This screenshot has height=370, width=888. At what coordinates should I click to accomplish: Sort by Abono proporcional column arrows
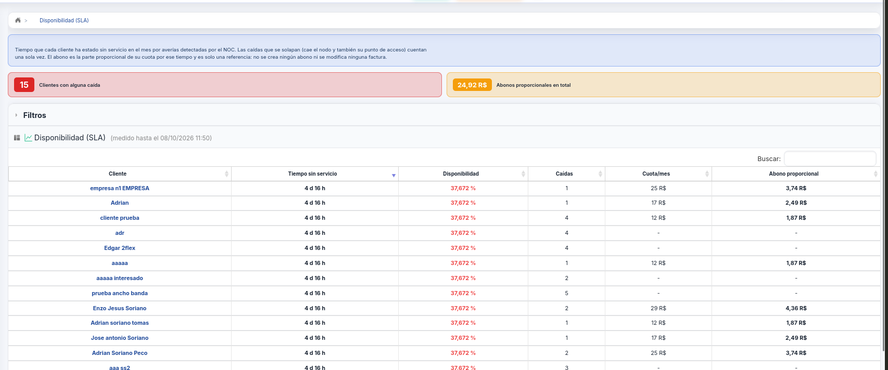pos(876,174)
